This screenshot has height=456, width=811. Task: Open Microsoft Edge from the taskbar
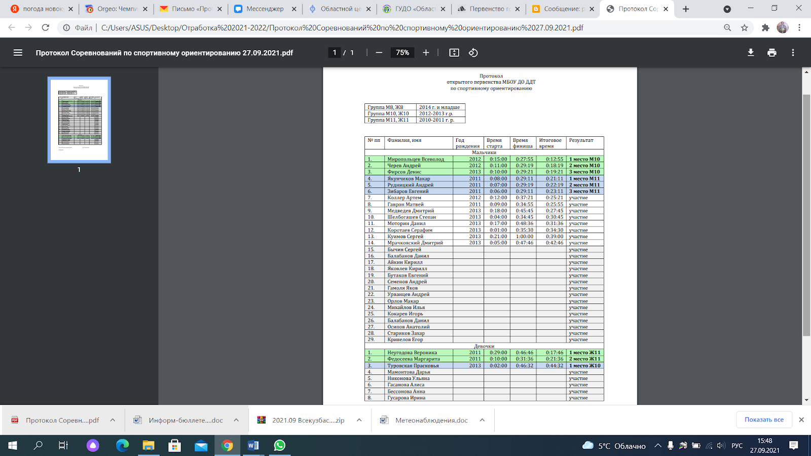(x=122, y=446)
